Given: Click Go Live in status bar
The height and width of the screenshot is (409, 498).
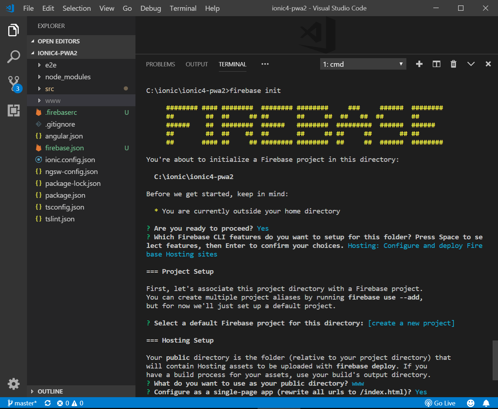Looking at the screenshot, I should [x=440, y=403].
